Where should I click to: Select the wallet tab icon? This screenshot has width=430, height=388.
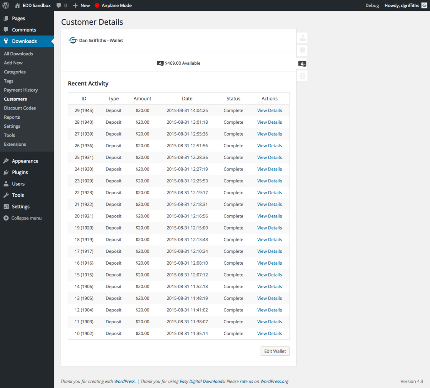pos(302,64)
